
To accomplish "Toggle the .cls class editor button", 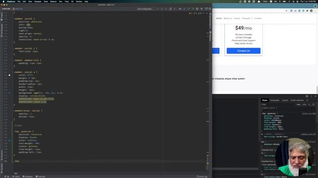I will pos(304,104).
